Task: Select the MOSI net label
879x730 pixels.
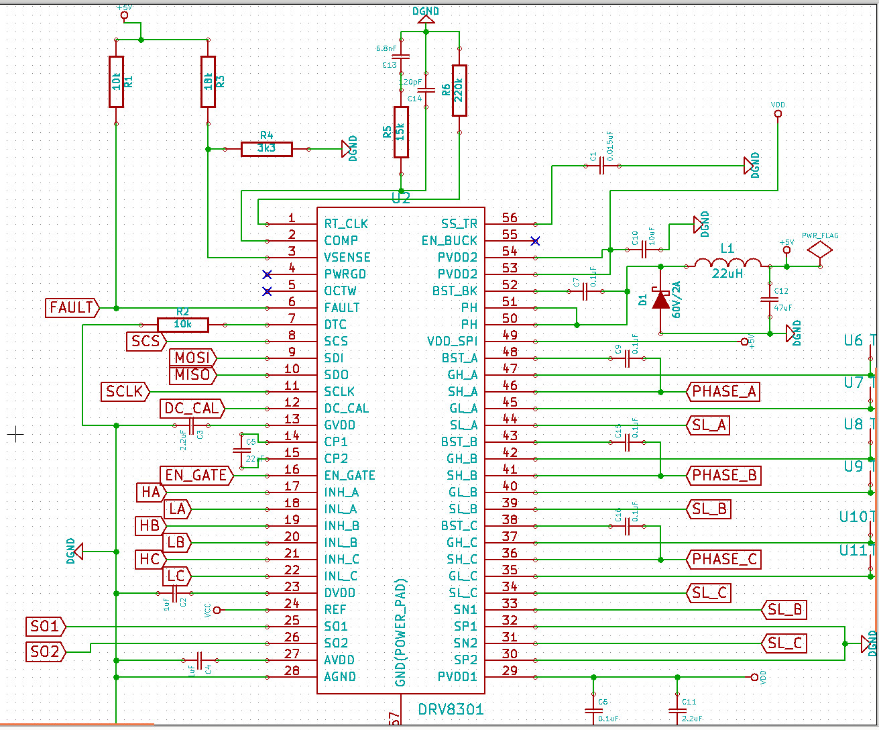Action: (x=193, y=358)
